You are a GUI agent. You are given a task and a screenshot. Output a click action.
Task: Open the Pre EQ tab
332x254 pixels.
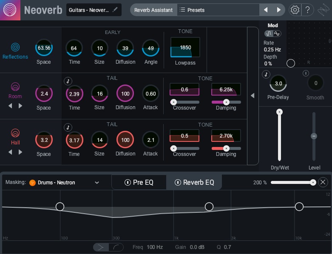(x=139, y=182)
